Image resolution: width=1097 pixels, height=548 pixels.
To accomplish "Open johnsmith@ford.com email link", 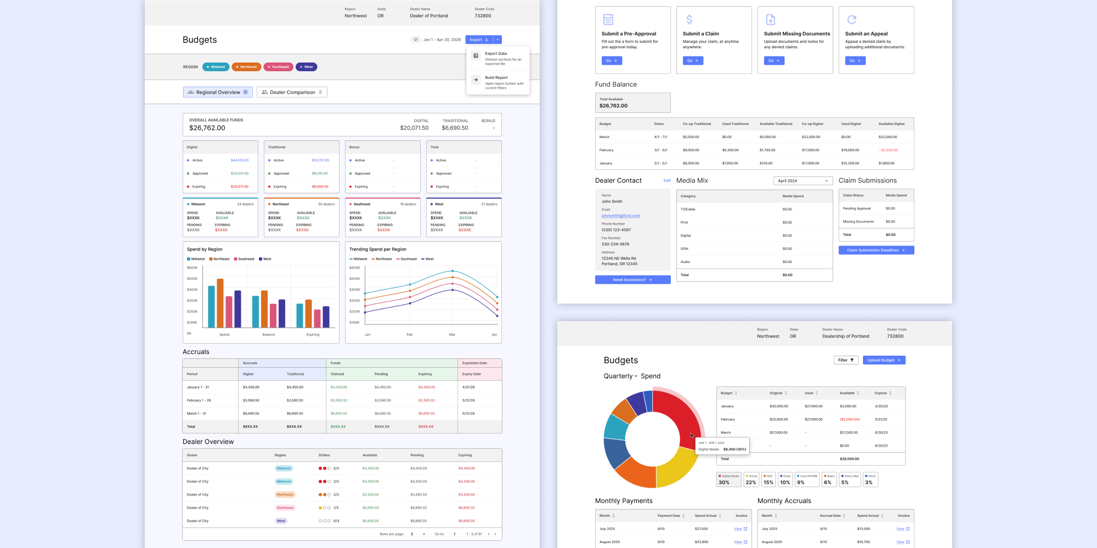I will [x=620, y=216].
